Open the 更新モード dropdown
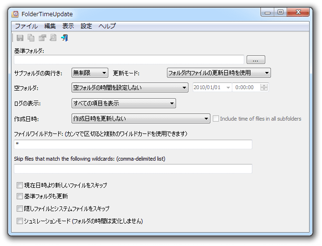 coord(219,73)
